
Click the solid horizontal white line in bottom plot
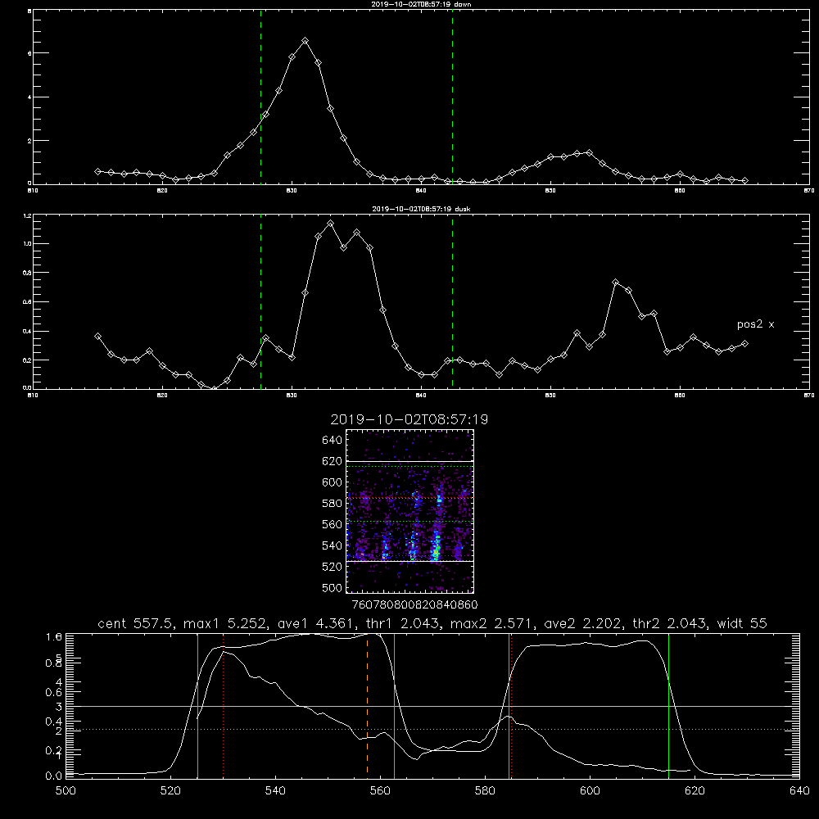tap(433, 706)
